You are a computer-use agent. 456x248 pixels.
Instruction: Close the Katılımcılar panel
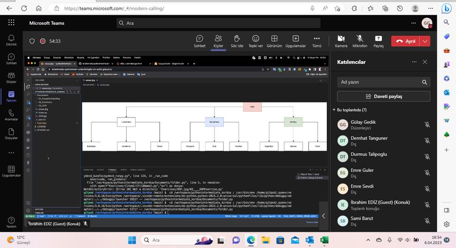point(425,62)
